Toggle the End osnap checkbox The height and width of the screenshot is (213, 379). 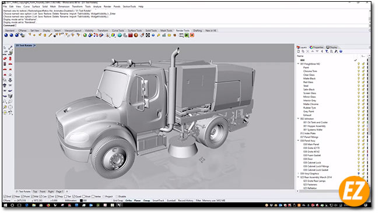tap(5, 197)
